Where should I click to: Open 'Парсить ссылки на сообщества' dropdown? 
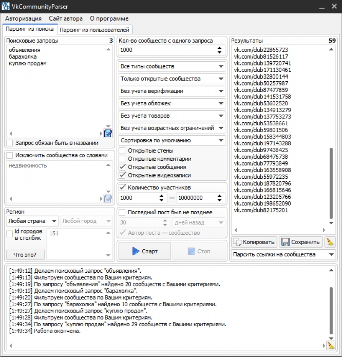pos(283,254)
